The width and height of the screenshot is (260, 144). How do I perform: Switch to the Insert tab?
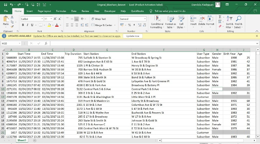30,11
